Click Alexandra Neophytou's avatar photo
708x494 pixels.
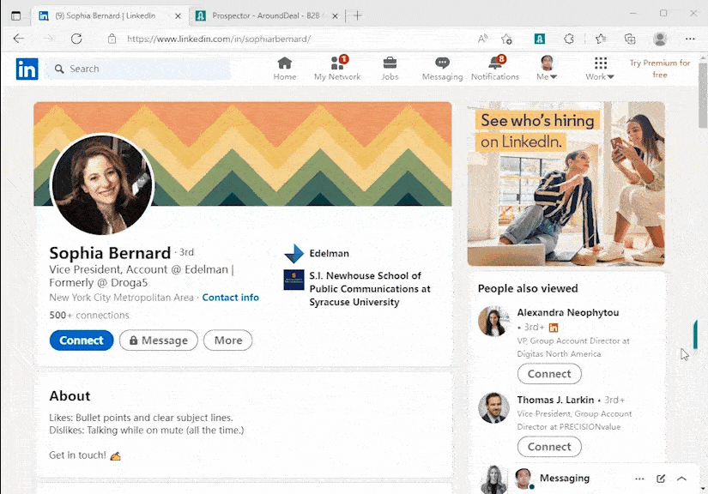coord(493,322)
